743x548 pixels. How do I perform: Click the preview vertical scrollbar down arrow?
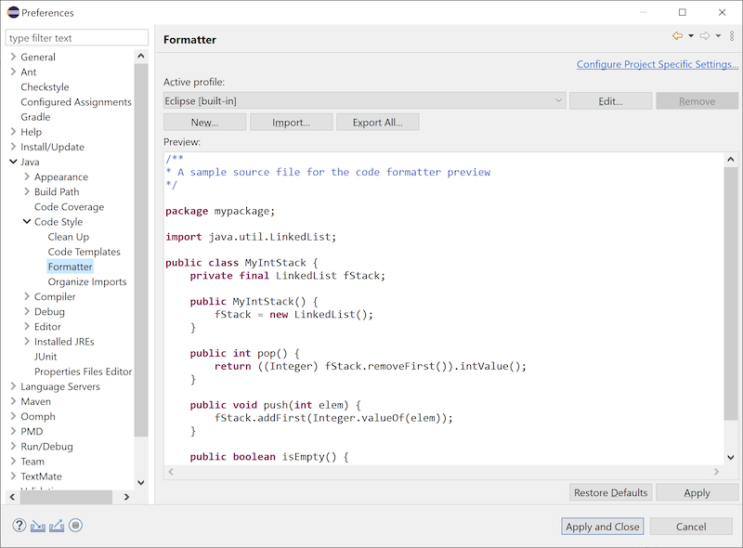731,458
